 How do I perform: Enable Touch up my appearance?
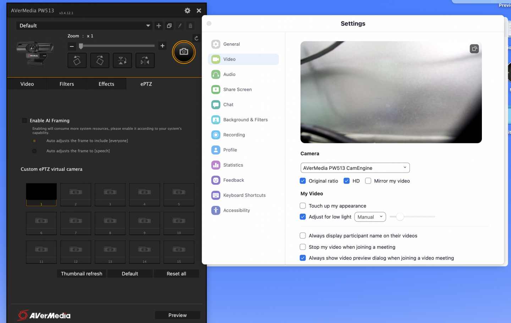point(303,206)
